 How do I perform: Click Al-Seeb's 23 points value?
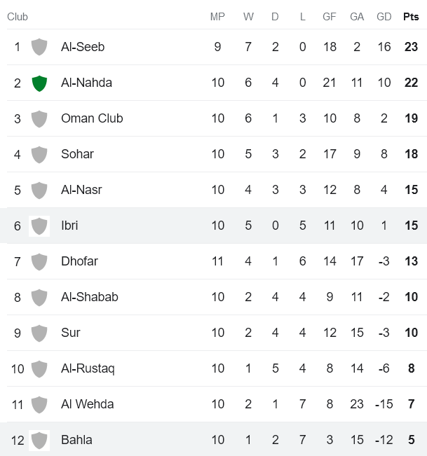pyautogui.click(x=411, y=47)
